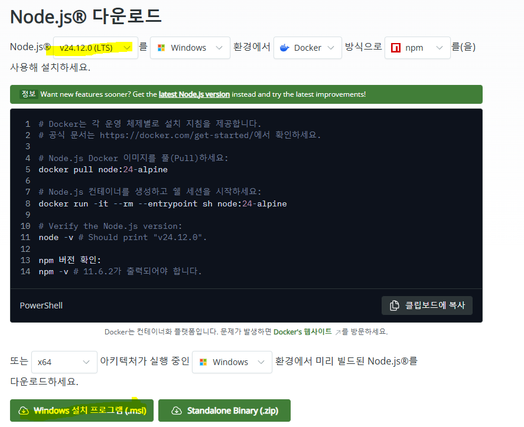
Task: Click the Windows logo in the bottom platform selector
Action: coord(203,362)
